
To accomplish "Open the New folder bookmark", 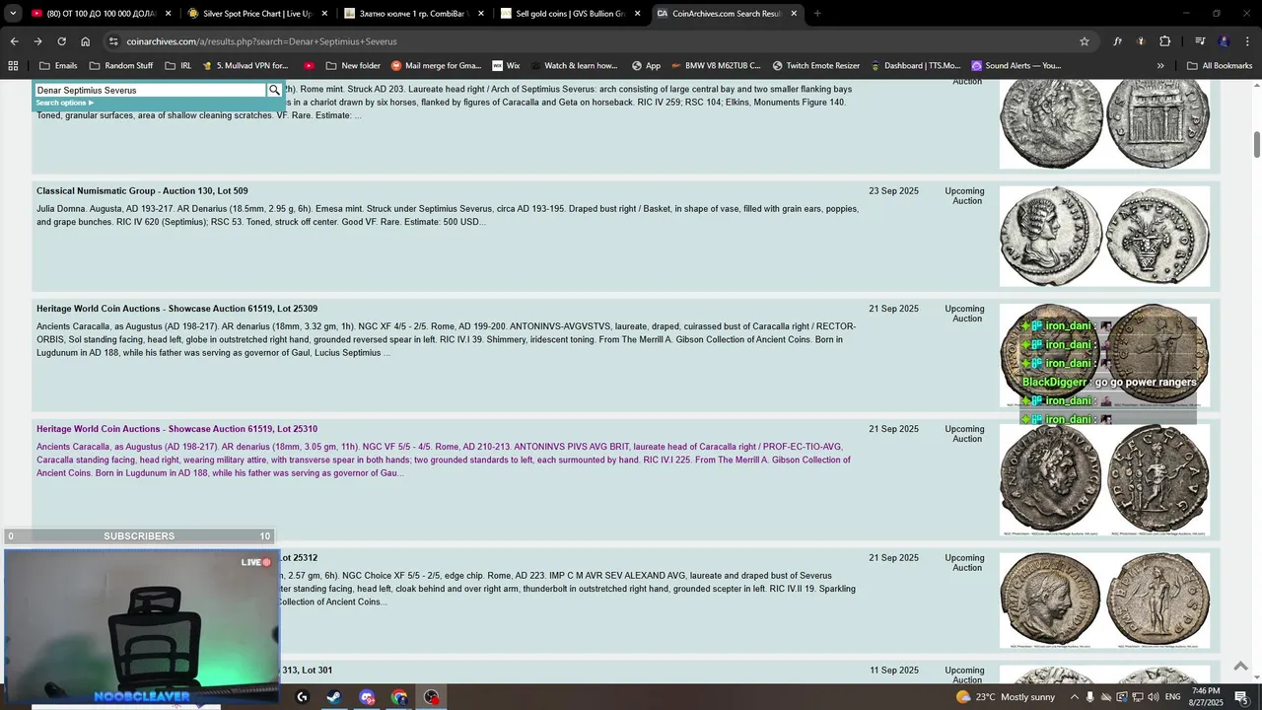I will pyautogui.click(x=352, y=66).
